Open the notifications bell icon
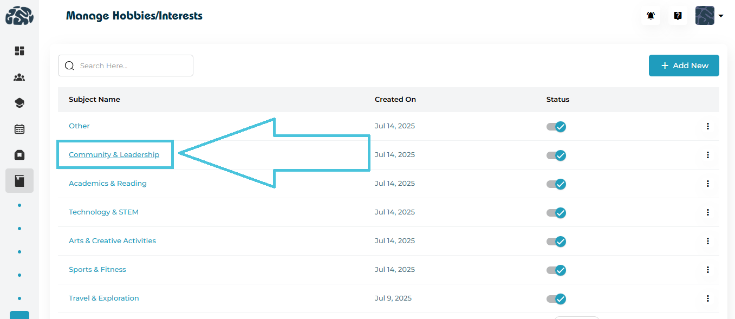Image resolution: width=735 pixels, height=319 pixels. coord(651,16)
